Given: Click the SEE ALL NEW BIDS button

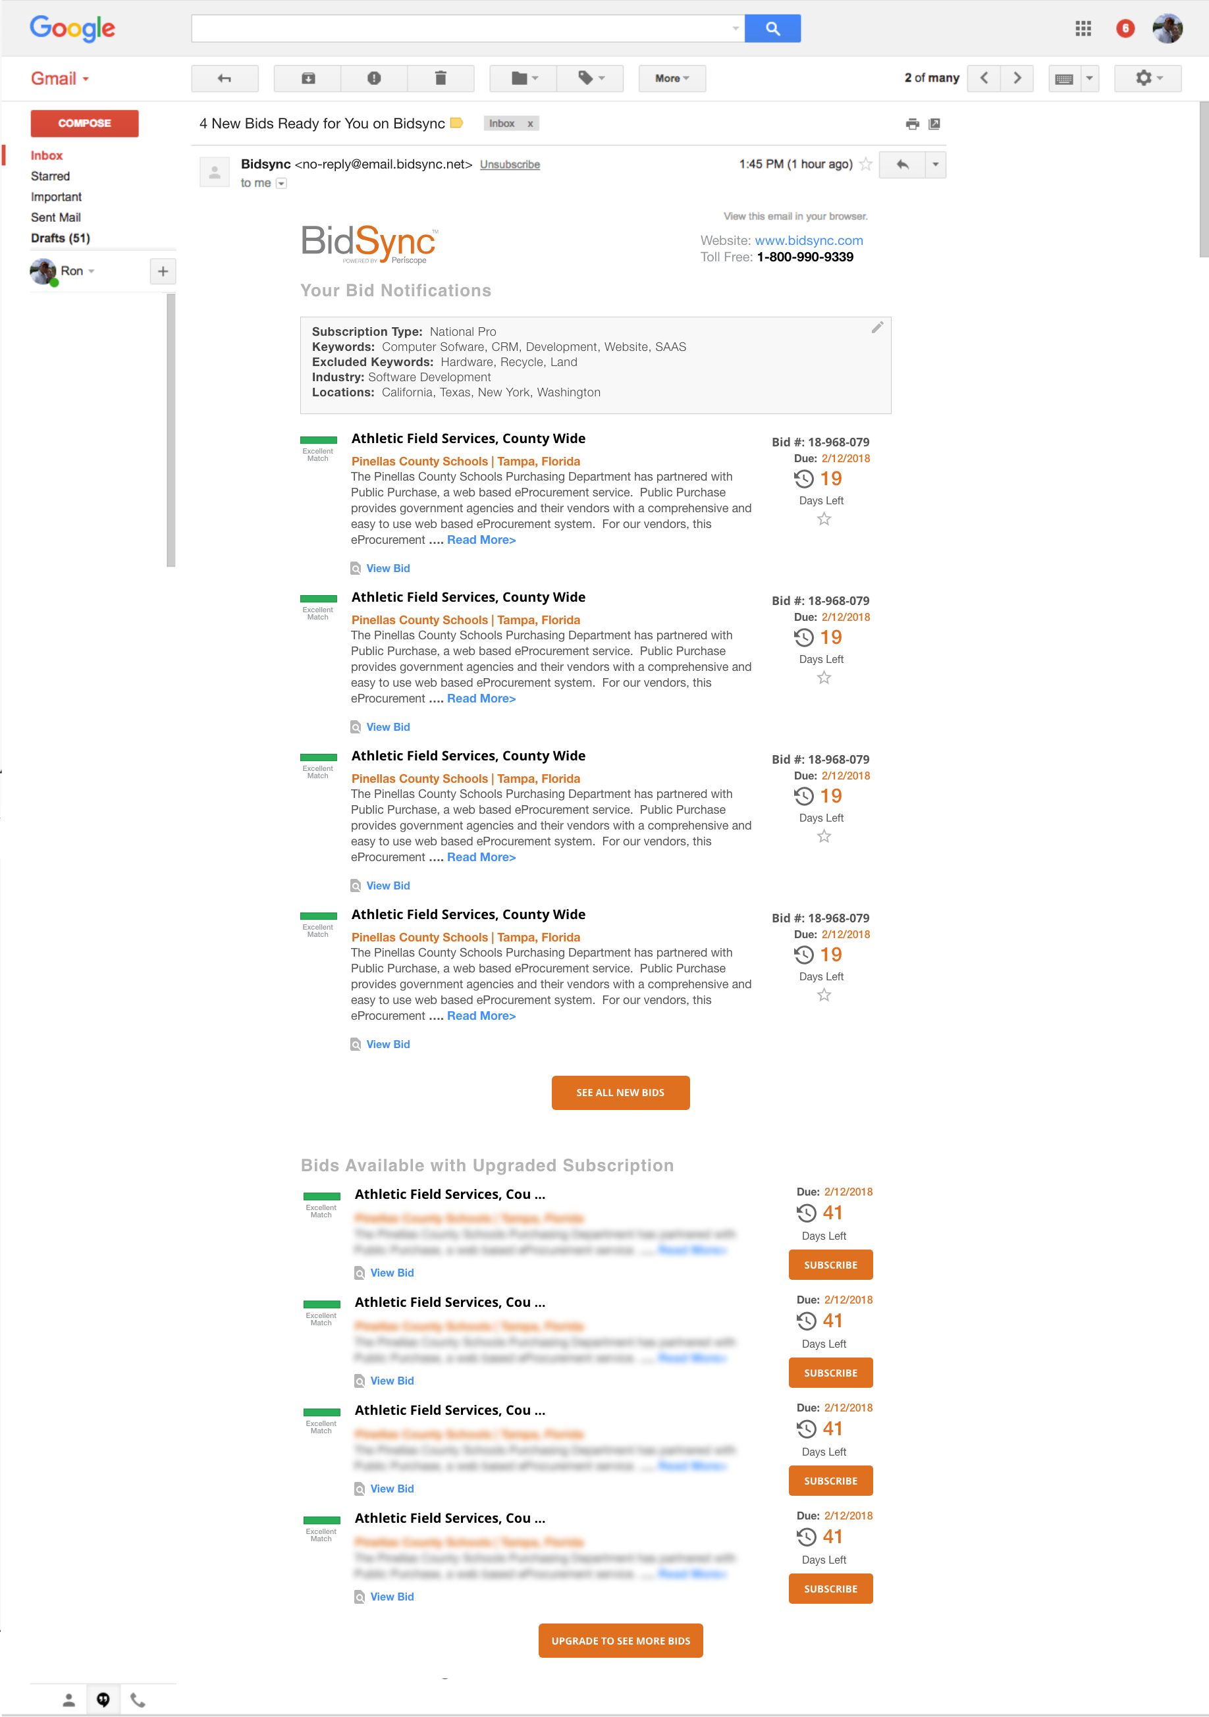Looking at the screenshot, I should [x=620, y=1093].
